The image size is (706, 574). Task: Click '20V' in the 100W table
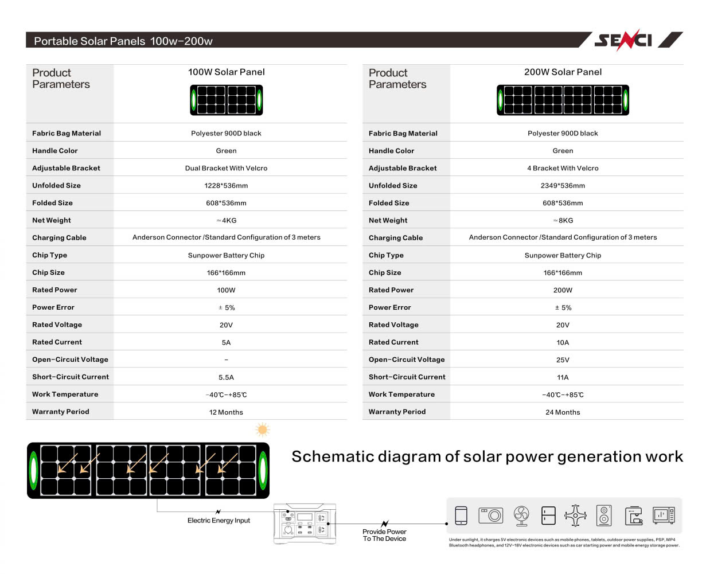click(x=226, y=325)
